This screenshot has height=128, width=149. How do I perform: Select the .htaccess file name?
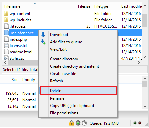tap(18, 26)
